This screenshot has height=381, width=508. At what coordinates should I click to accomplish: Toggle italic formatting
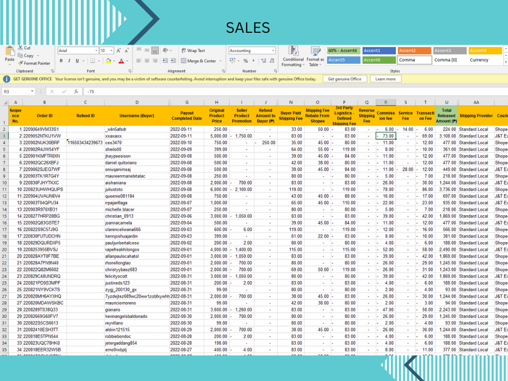click(x=69, y=61)
